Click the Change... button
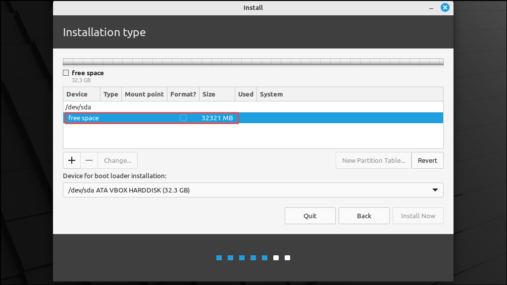Screen dimensions: 507x285 point(117,160)
